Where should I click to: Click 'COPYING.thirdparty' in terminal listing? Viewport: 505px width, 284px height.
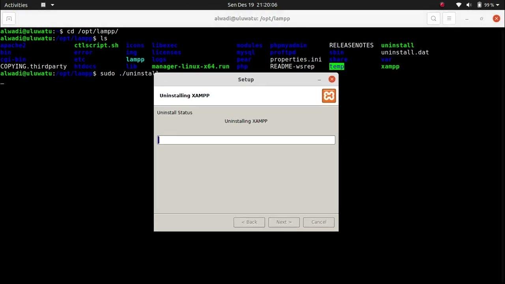(x=34, y=66)
